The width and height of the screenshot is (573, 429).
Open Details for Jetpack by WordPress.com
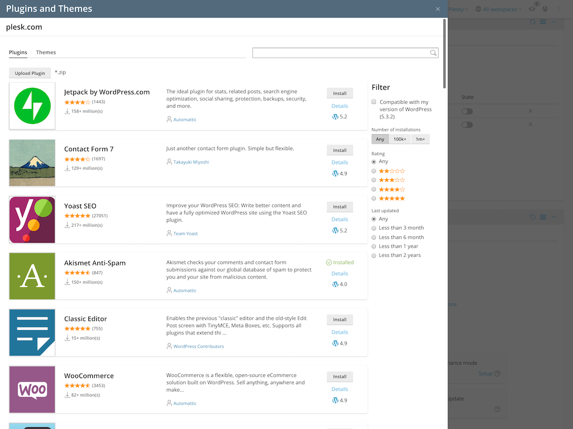(x=340, y=106)
